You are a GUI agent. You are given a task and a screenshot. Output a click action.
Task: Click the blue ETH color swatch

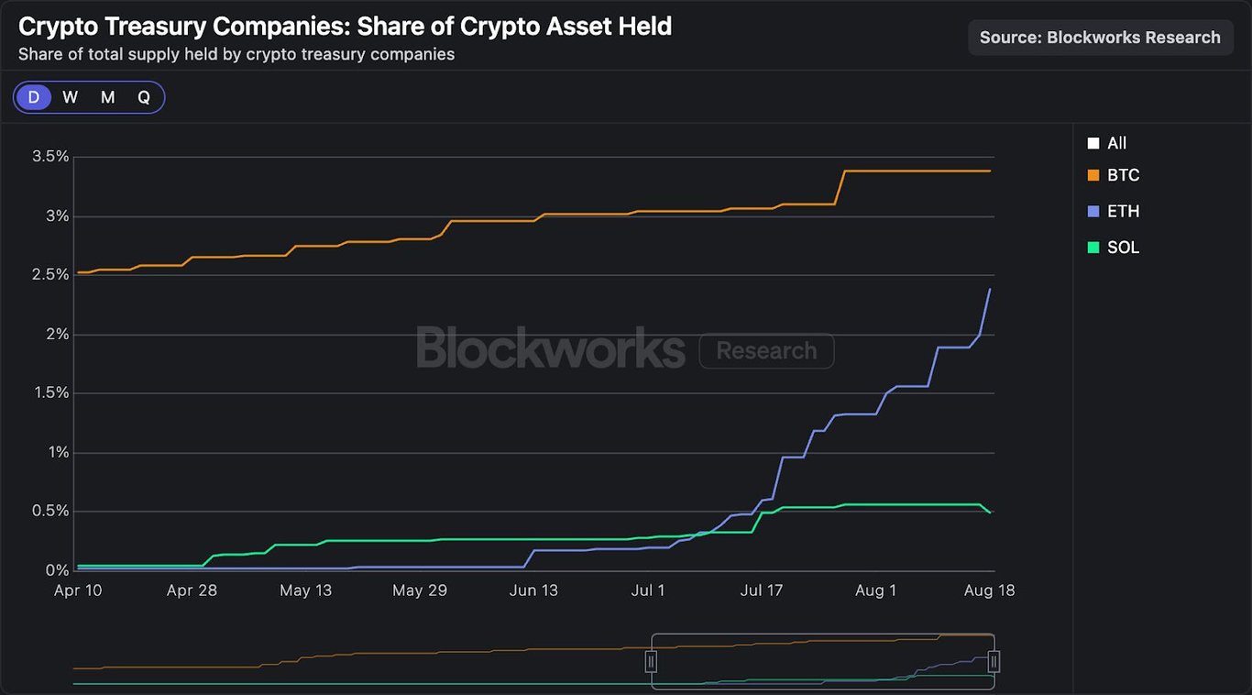(x=1093, y=211)
